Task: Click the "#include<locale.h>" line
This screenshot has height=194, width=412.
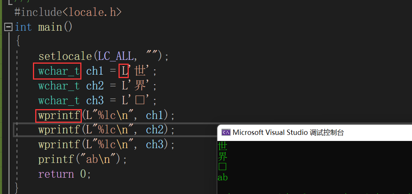Action: (68, 12)
